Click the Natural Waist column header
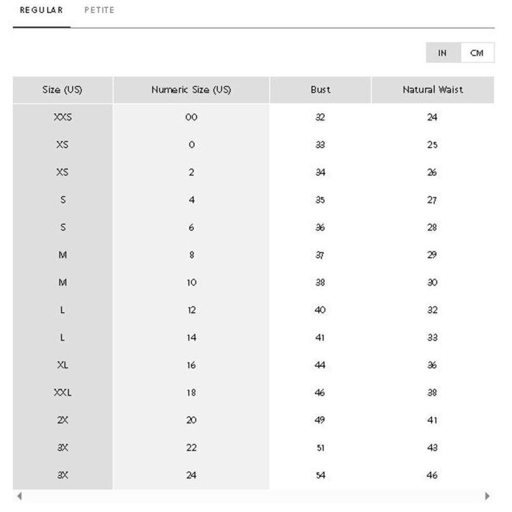The image size is (512, 512). click(433, 90)
